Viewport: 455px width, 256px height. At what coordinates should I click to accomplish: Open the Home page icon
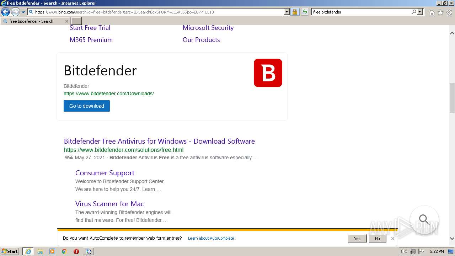point(432,12)
